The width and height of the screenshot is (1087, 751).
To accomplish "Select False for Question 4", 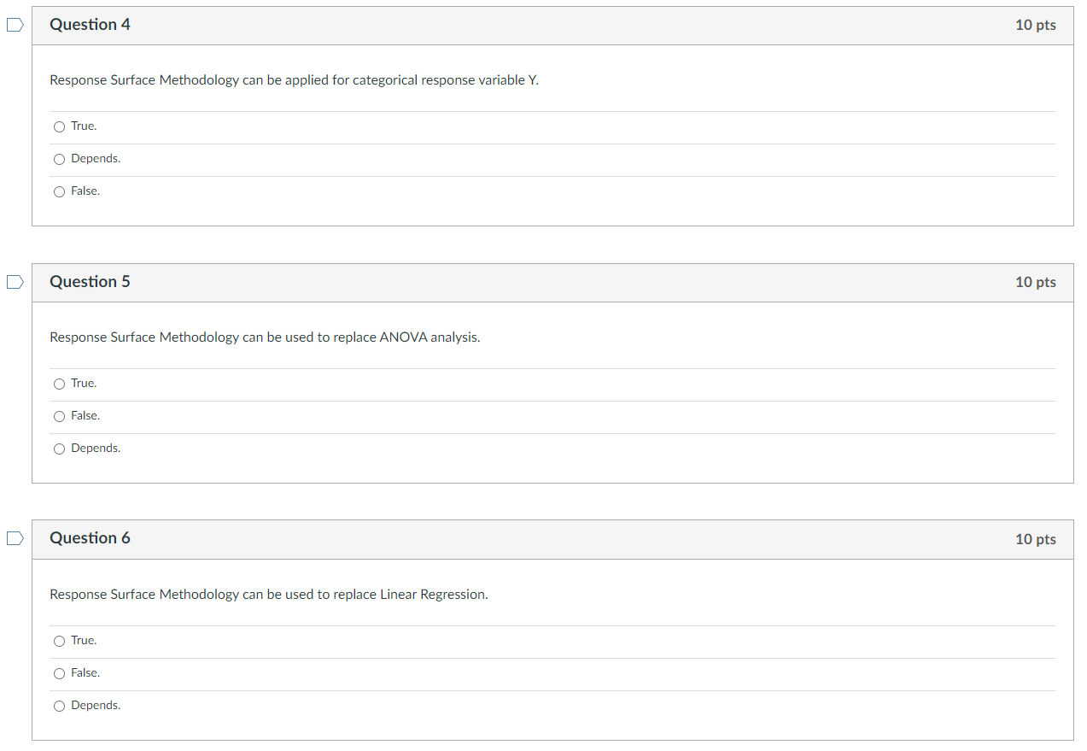I will tap(59, 191).
